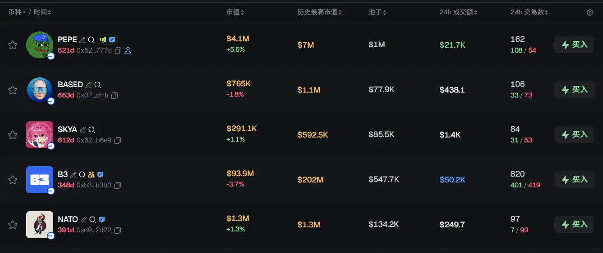The width and height of the screenshot is (603, 253).
Task: Sort the list by 历史最高市值
Action: (319, 13)
